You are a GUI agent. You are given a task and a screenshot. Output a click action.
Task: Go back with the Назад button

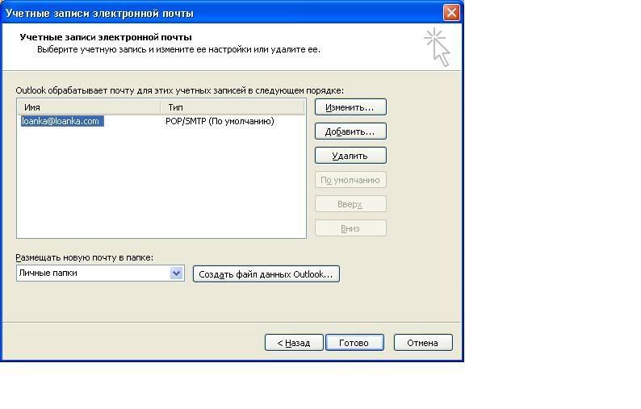point(294,343)
